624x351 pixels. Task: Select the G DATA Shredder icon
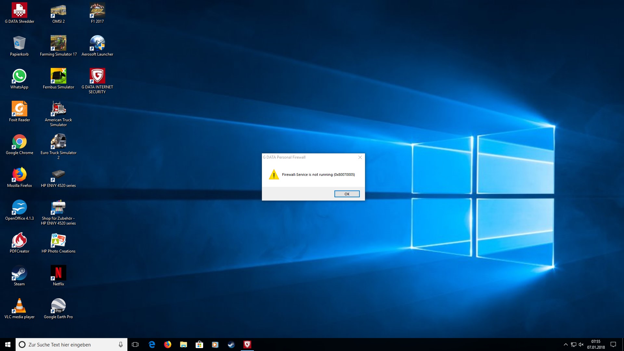(19, 10)
